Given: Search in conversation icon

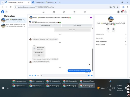Looking at the screenshot, I should (113, 29).
